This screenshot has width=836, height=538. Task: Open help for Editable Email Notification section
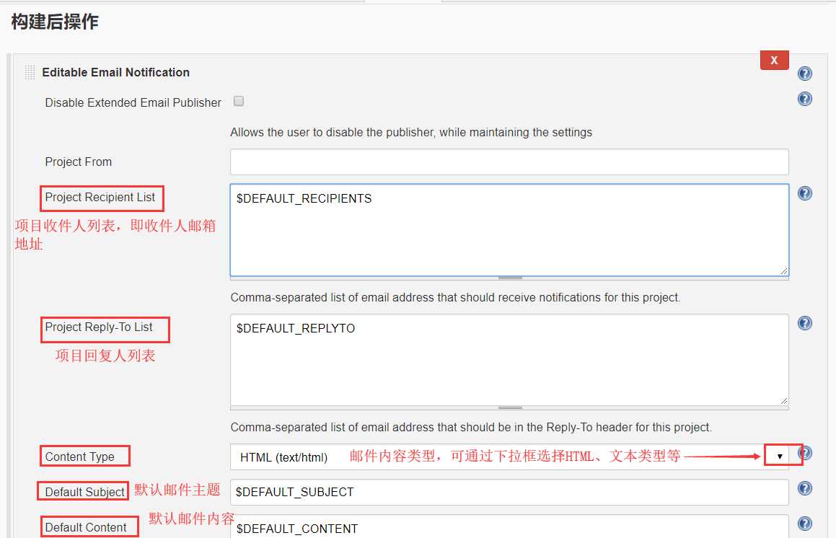[804, 74]
